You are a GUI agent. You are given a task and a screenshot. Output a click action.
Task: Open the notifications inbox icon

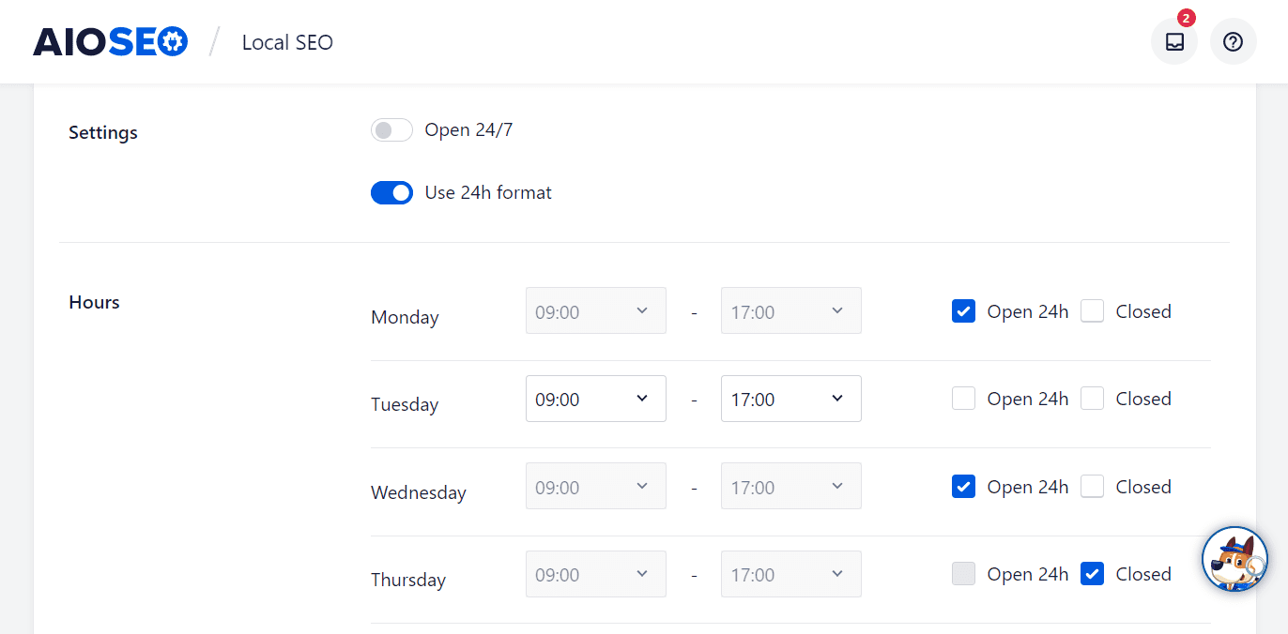pyautogui.click(x=1174, y=42)
